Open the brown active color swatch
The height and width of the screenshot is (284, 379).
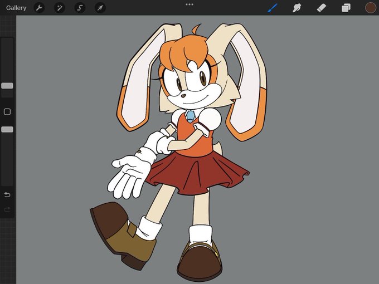(x=371, y=8)
